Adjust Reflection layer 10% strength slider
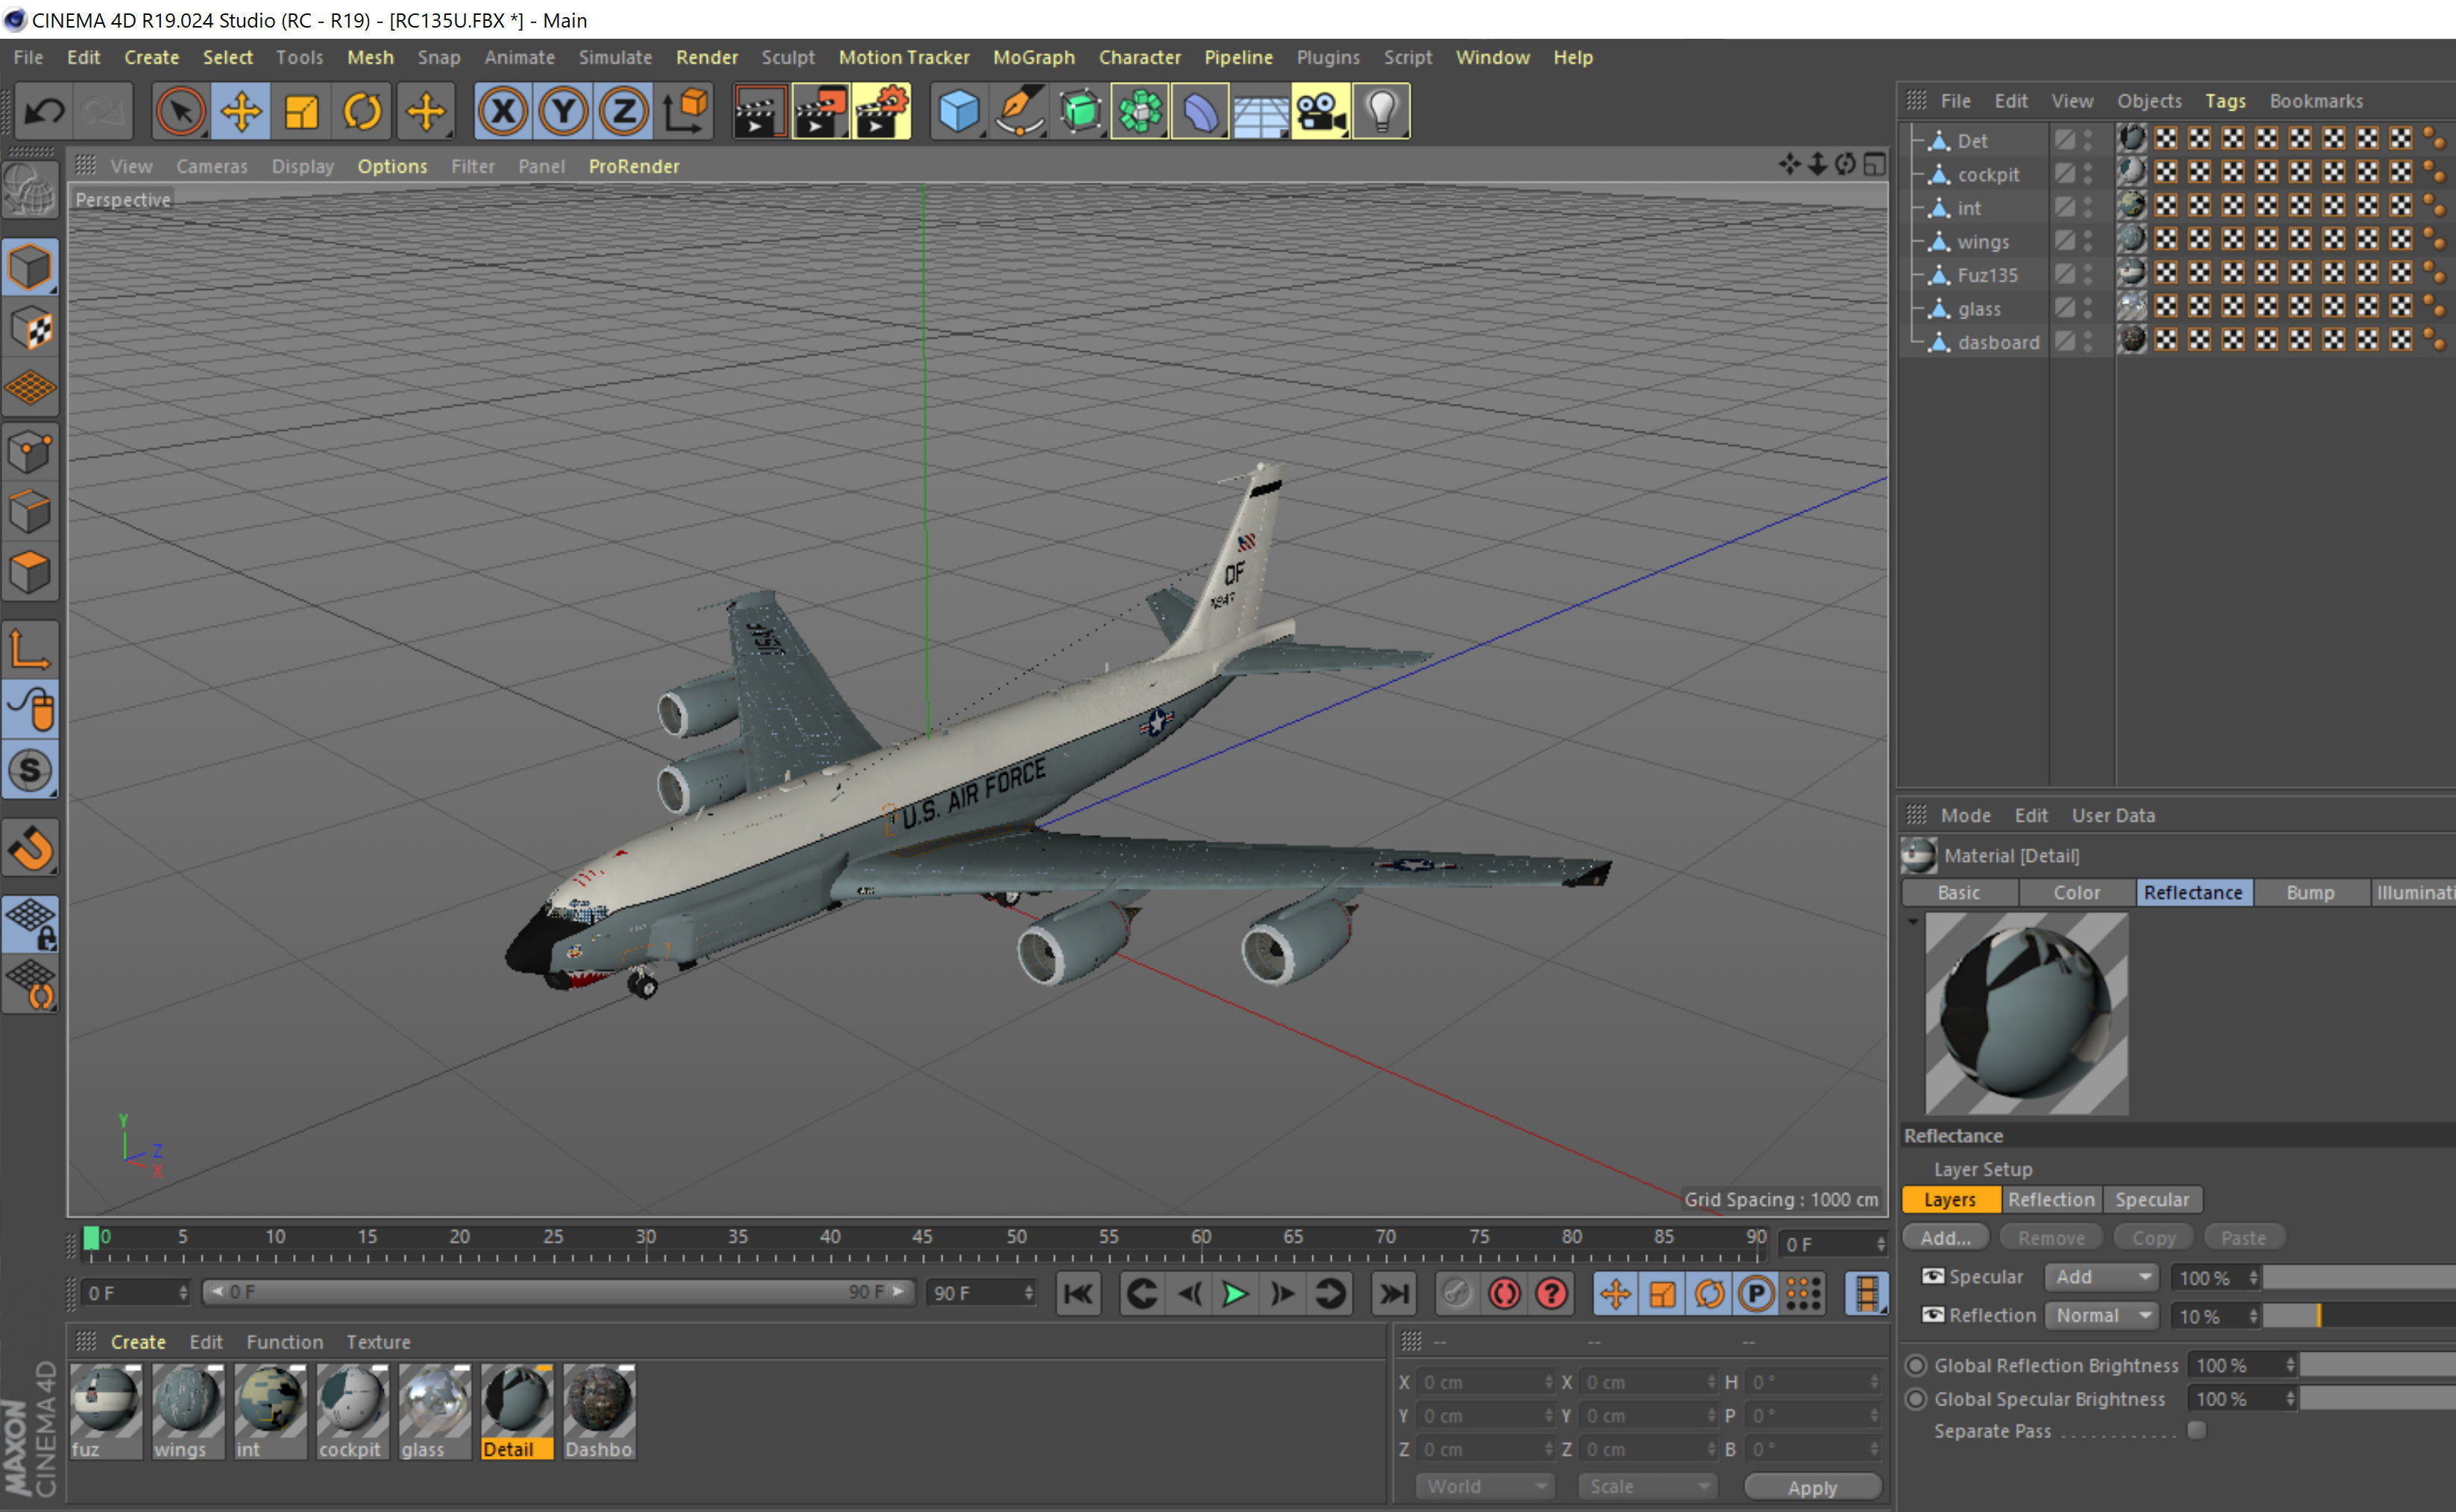The width and height of the screenshot is (2456, 1512). point(2358,1316)
